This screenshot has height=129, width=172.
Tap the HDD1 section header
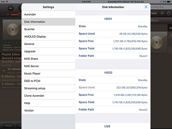(x=108, y=19)
